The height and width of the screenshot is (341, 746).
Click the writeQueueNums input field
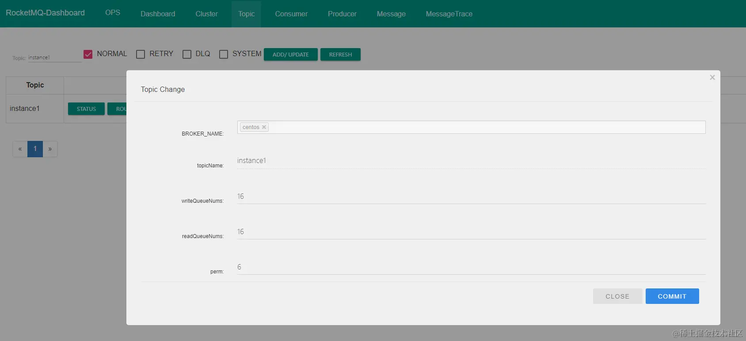point(471,196)
